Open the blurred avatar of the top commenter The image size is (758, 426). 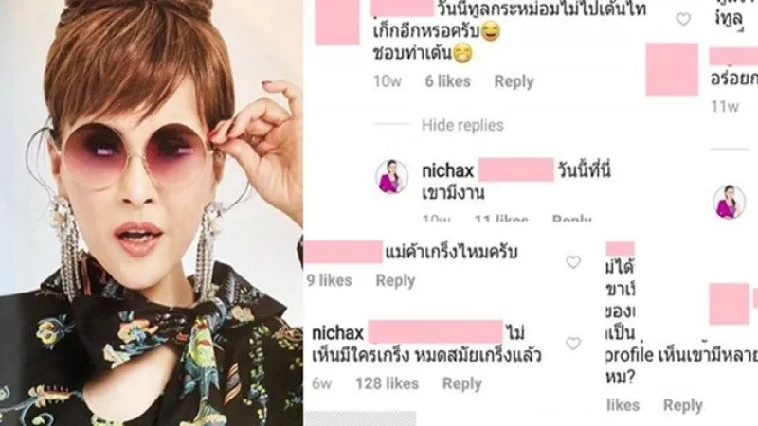point(337,23)
